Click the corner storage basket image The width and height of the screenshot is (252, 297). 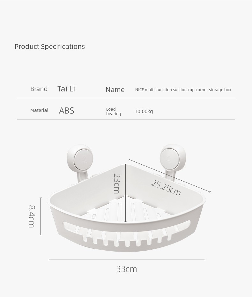coord(127,198)
